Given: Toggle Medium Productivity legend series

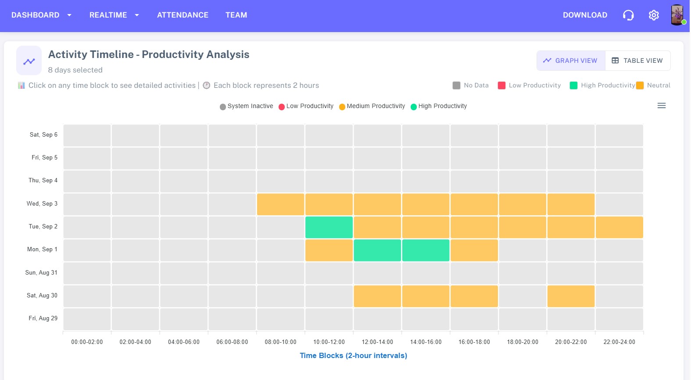Looking at the screenshot, I should click(372, 106).
